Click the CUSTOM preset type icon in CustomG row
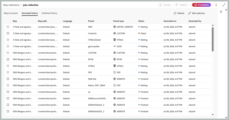This screenshot has width=229, height=120. point(114,33)
